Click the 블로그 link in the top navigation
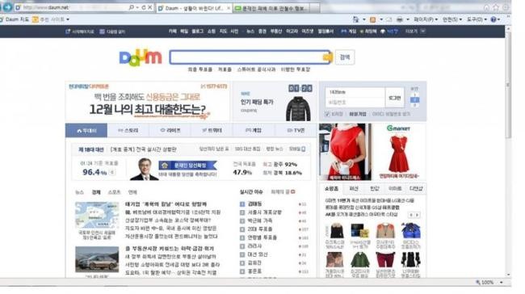525x294 pixels. tap(197, 31)
